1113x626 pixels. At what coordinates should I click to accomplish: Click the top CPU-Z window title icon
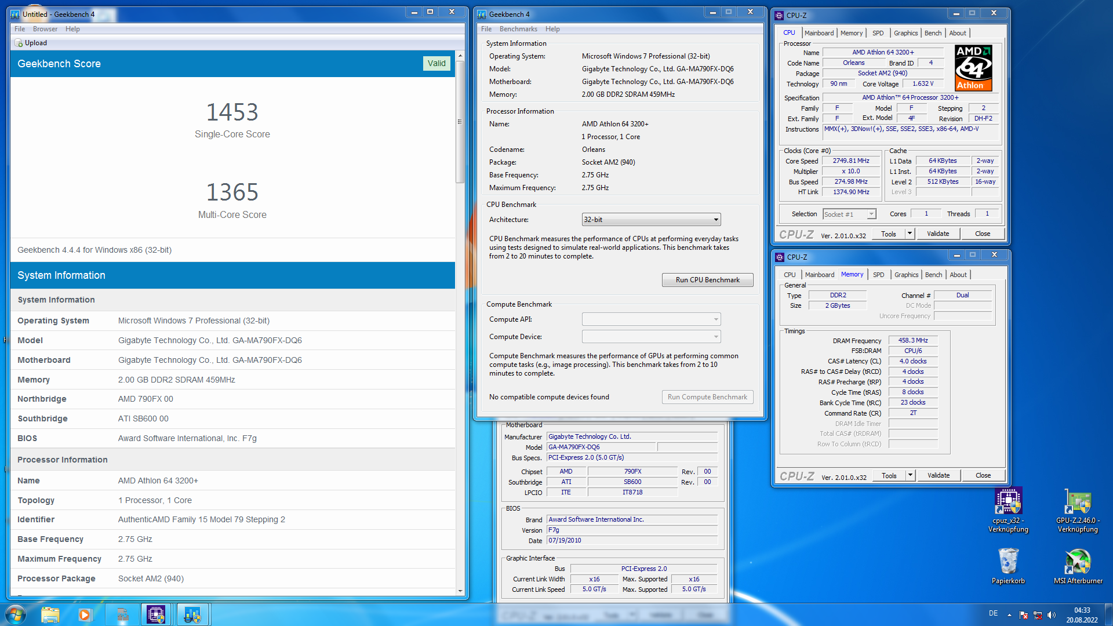pyautogui.click(x=779, y=16)
